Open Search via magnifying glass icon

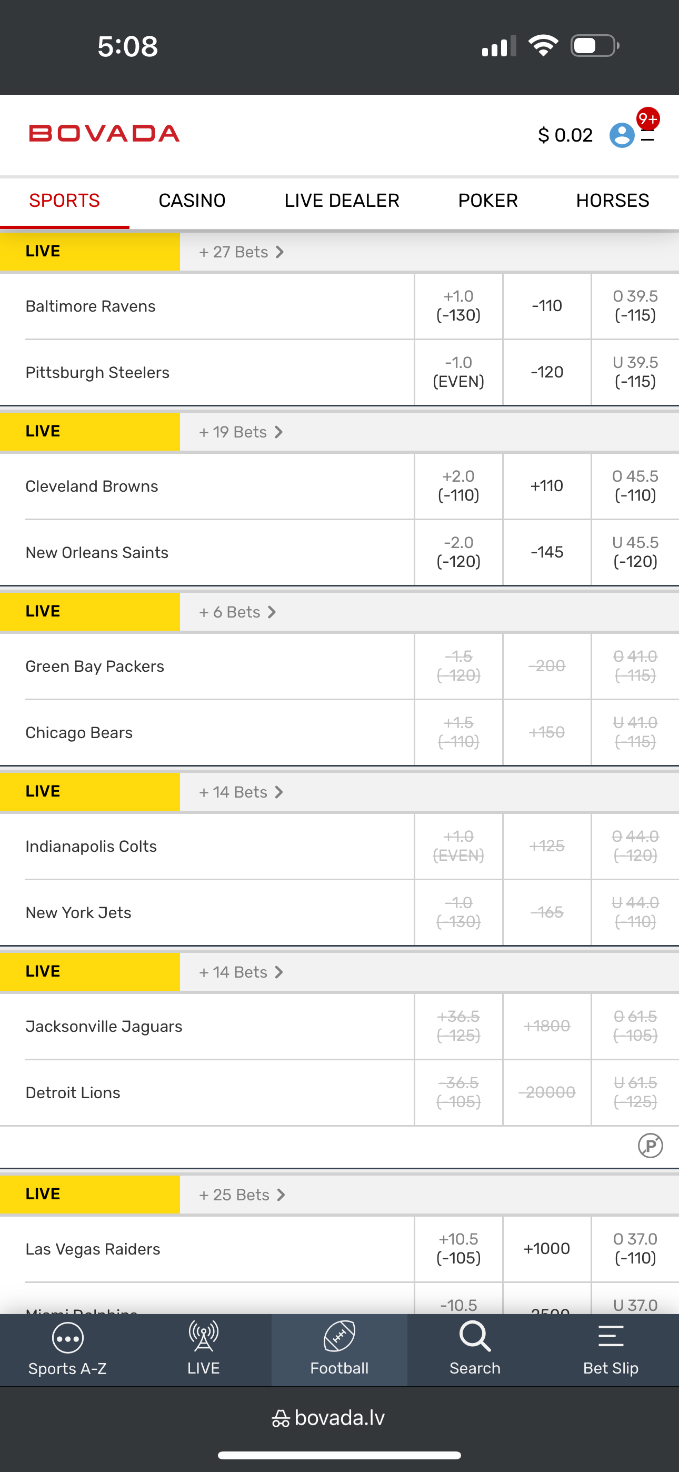475,1337
